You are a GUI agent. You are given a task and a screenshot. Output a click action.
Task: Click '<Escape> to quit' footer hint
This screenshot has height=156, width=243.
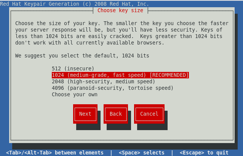(x=204, y=153)
